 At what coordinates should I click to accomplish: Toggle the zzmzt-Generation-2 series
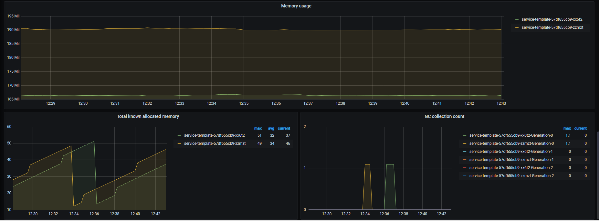511,176
